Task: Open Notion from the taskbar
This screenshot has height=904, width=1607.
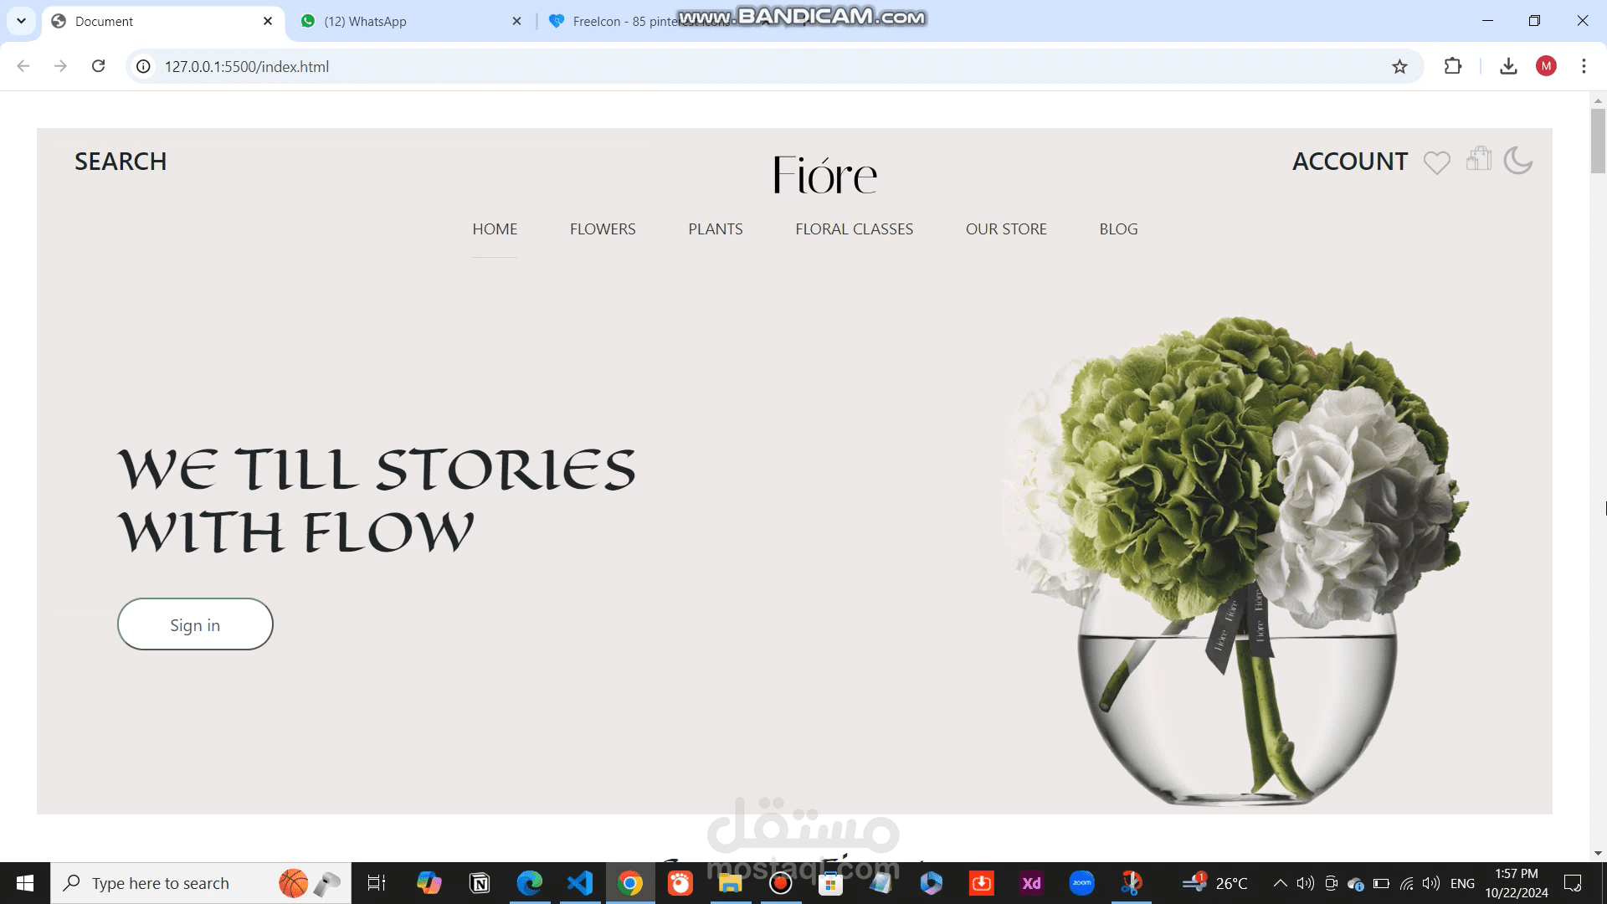Action: point(479,882)
